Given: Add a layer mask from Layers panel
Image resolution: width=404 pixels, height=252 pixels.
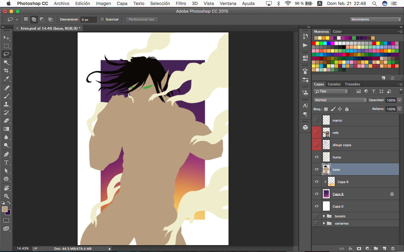Looking at the screenshot, I should [x=359, y=249].
